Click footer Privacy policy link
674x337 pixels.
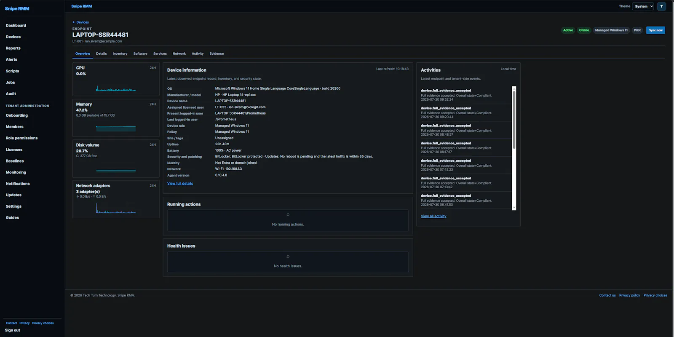[629, 295]
